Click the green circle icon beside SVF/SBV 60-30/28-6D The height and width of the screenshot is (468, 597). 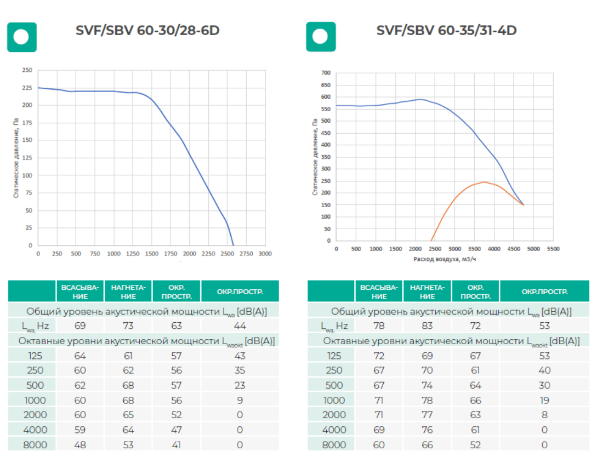tap(22, 37)
